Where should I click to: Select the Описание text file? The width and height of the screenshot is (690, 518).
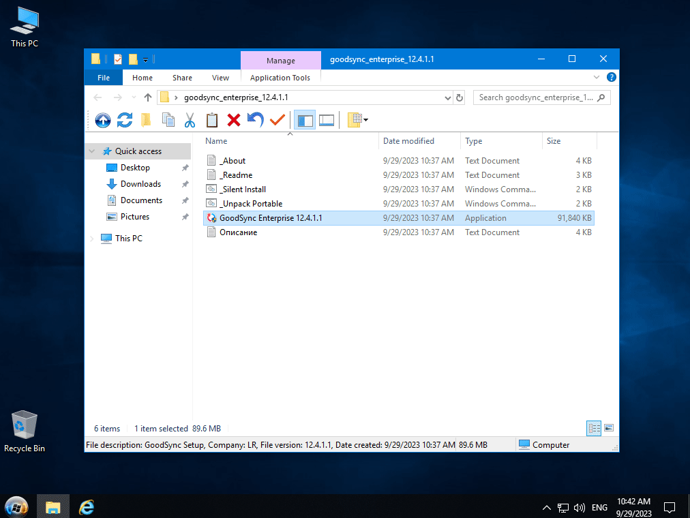(399, 232)
